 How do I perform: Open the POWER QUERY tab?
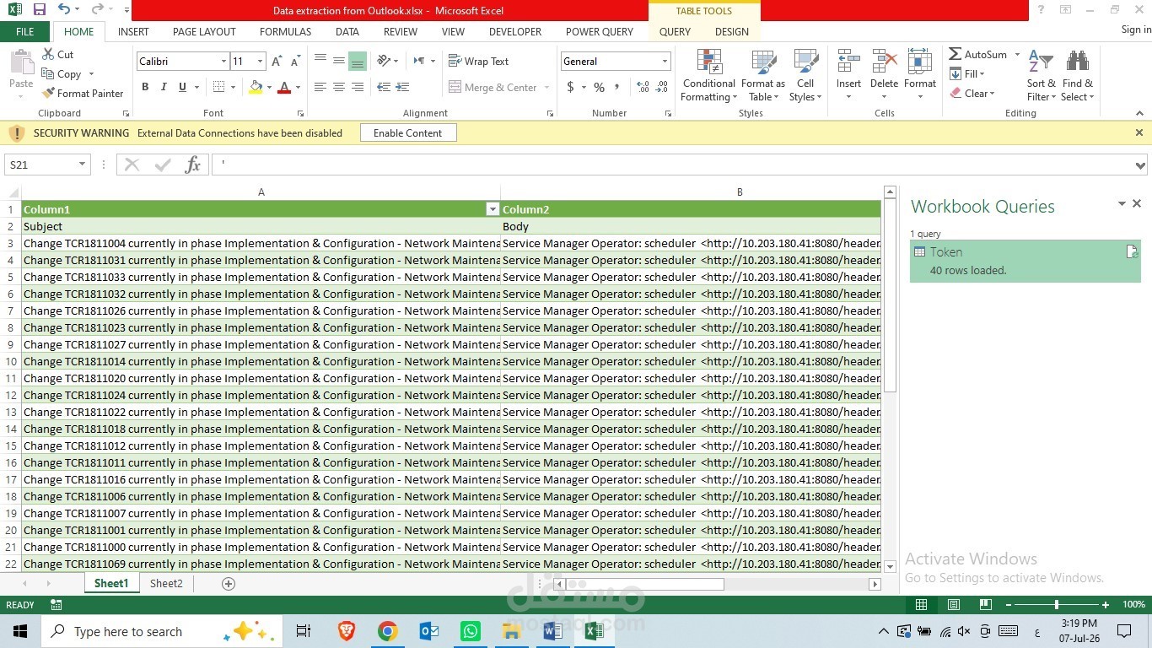pyautogui.click(x=600, y=31)
